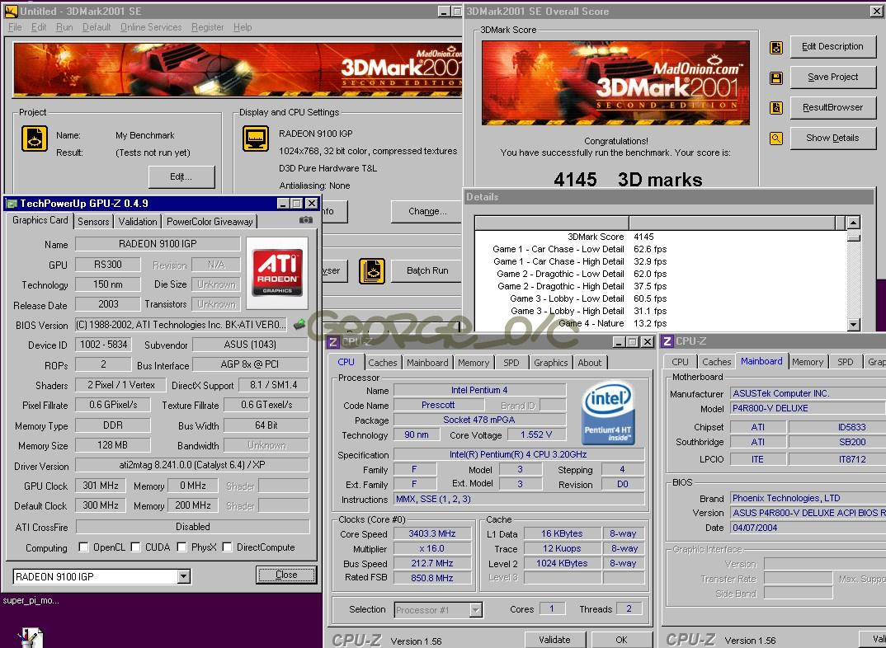The image size is (886, 648).
Task: Click the Bus Speed 212.7 MHz value
Action: (x=432, y=563)
